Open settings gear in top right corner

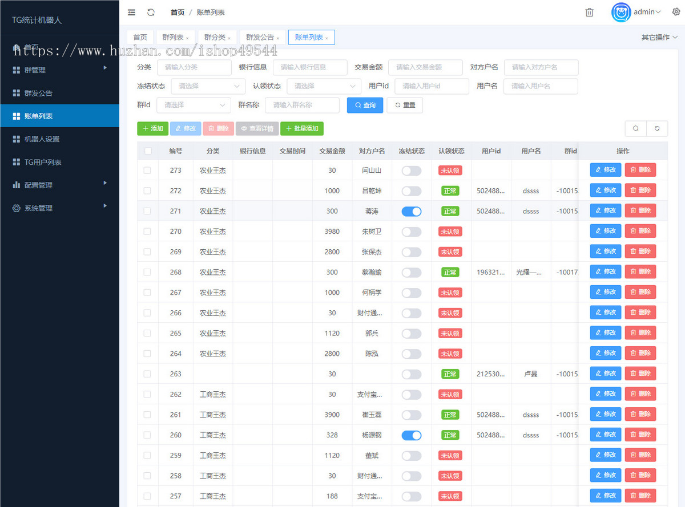pos(677,12)
